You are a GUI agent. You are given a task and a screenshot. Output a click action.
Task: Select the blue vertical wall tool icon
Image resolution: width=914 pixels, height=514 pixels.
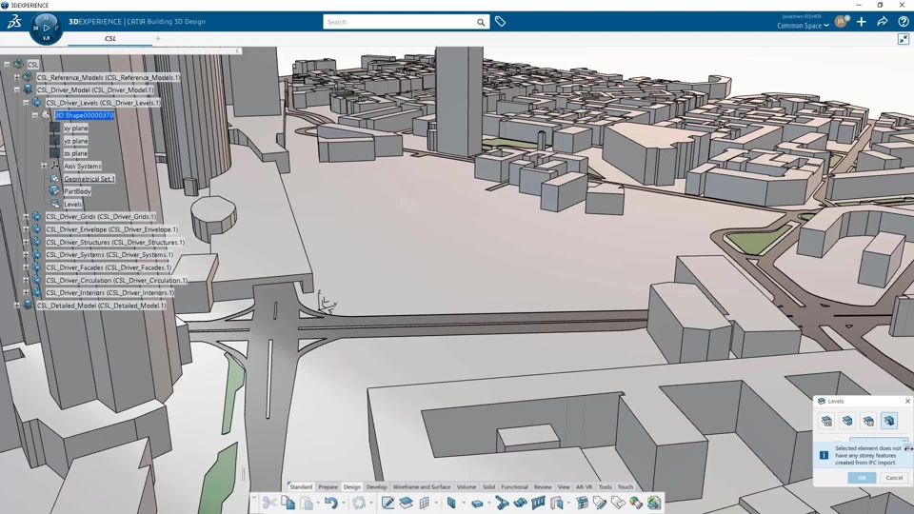coord(451,503)
